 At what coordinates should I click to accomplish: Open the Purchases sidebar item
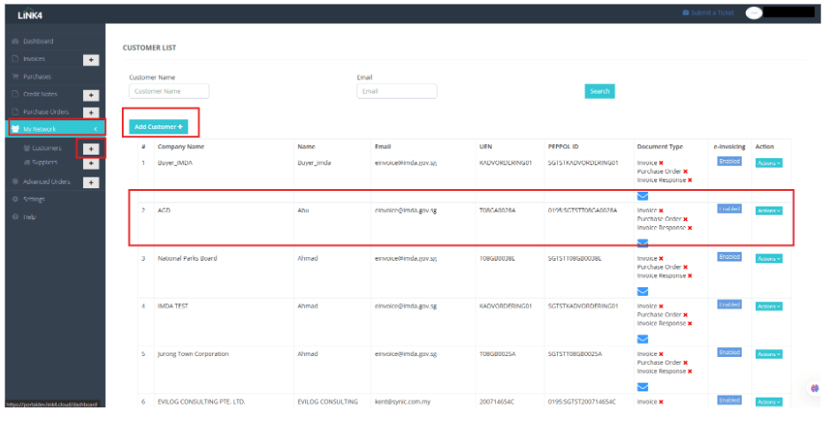coord(36,77)
